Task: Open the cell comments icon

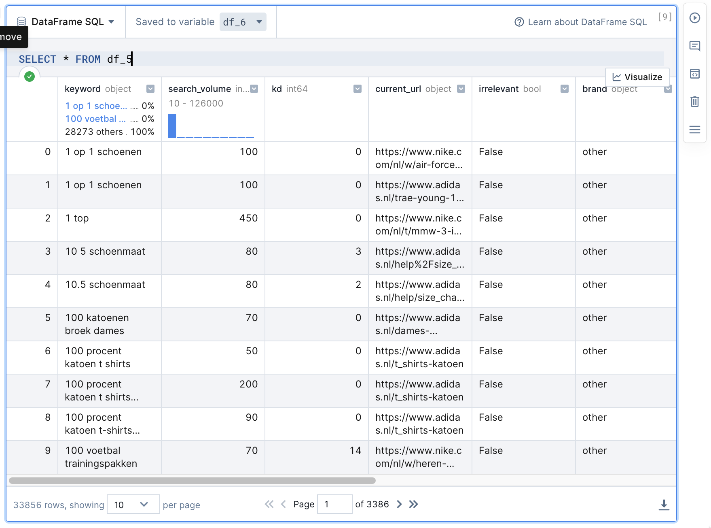Action: click(694, 46)
